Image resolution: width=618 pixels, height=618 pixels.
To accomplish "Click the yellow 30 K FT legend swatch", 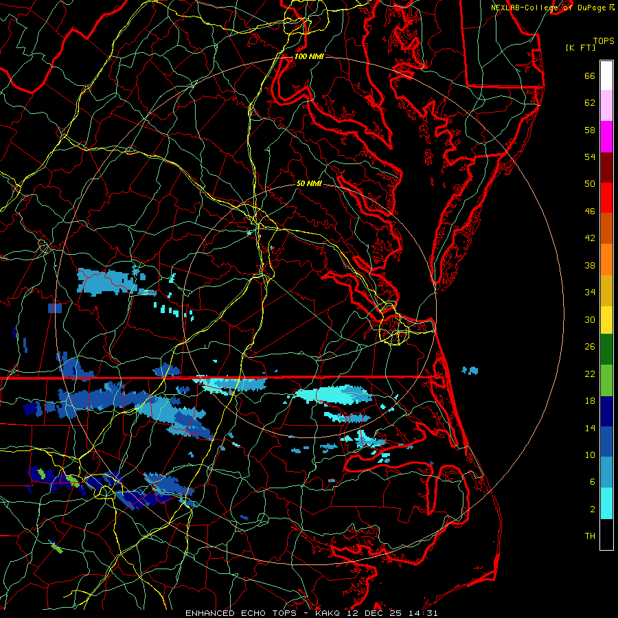I will (x=606, y=320).
